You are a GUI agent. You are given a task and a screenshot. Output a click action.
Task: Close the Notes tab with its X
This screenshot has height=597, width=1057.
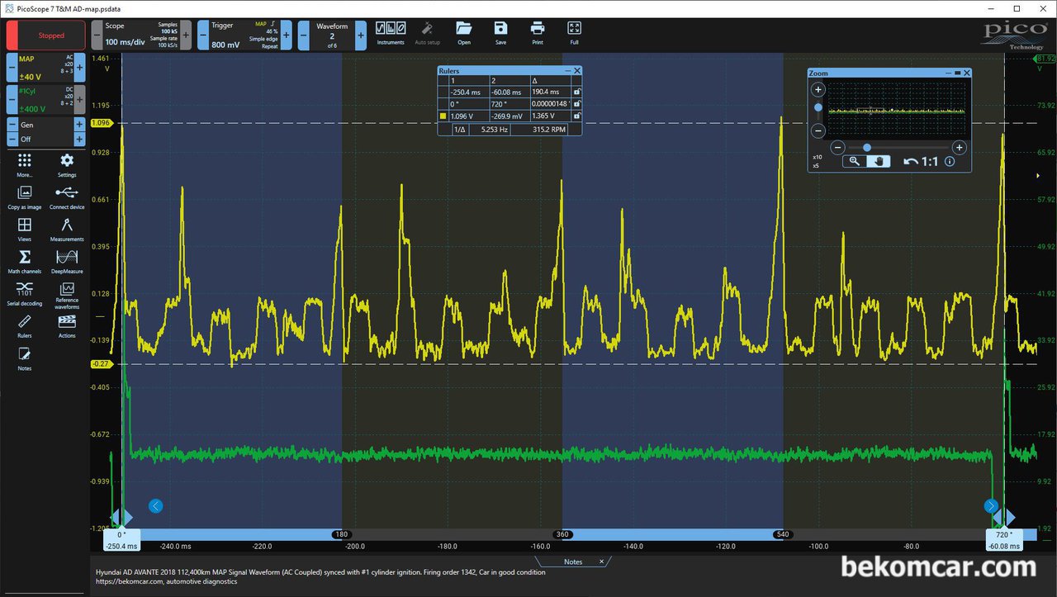[602, 561]
